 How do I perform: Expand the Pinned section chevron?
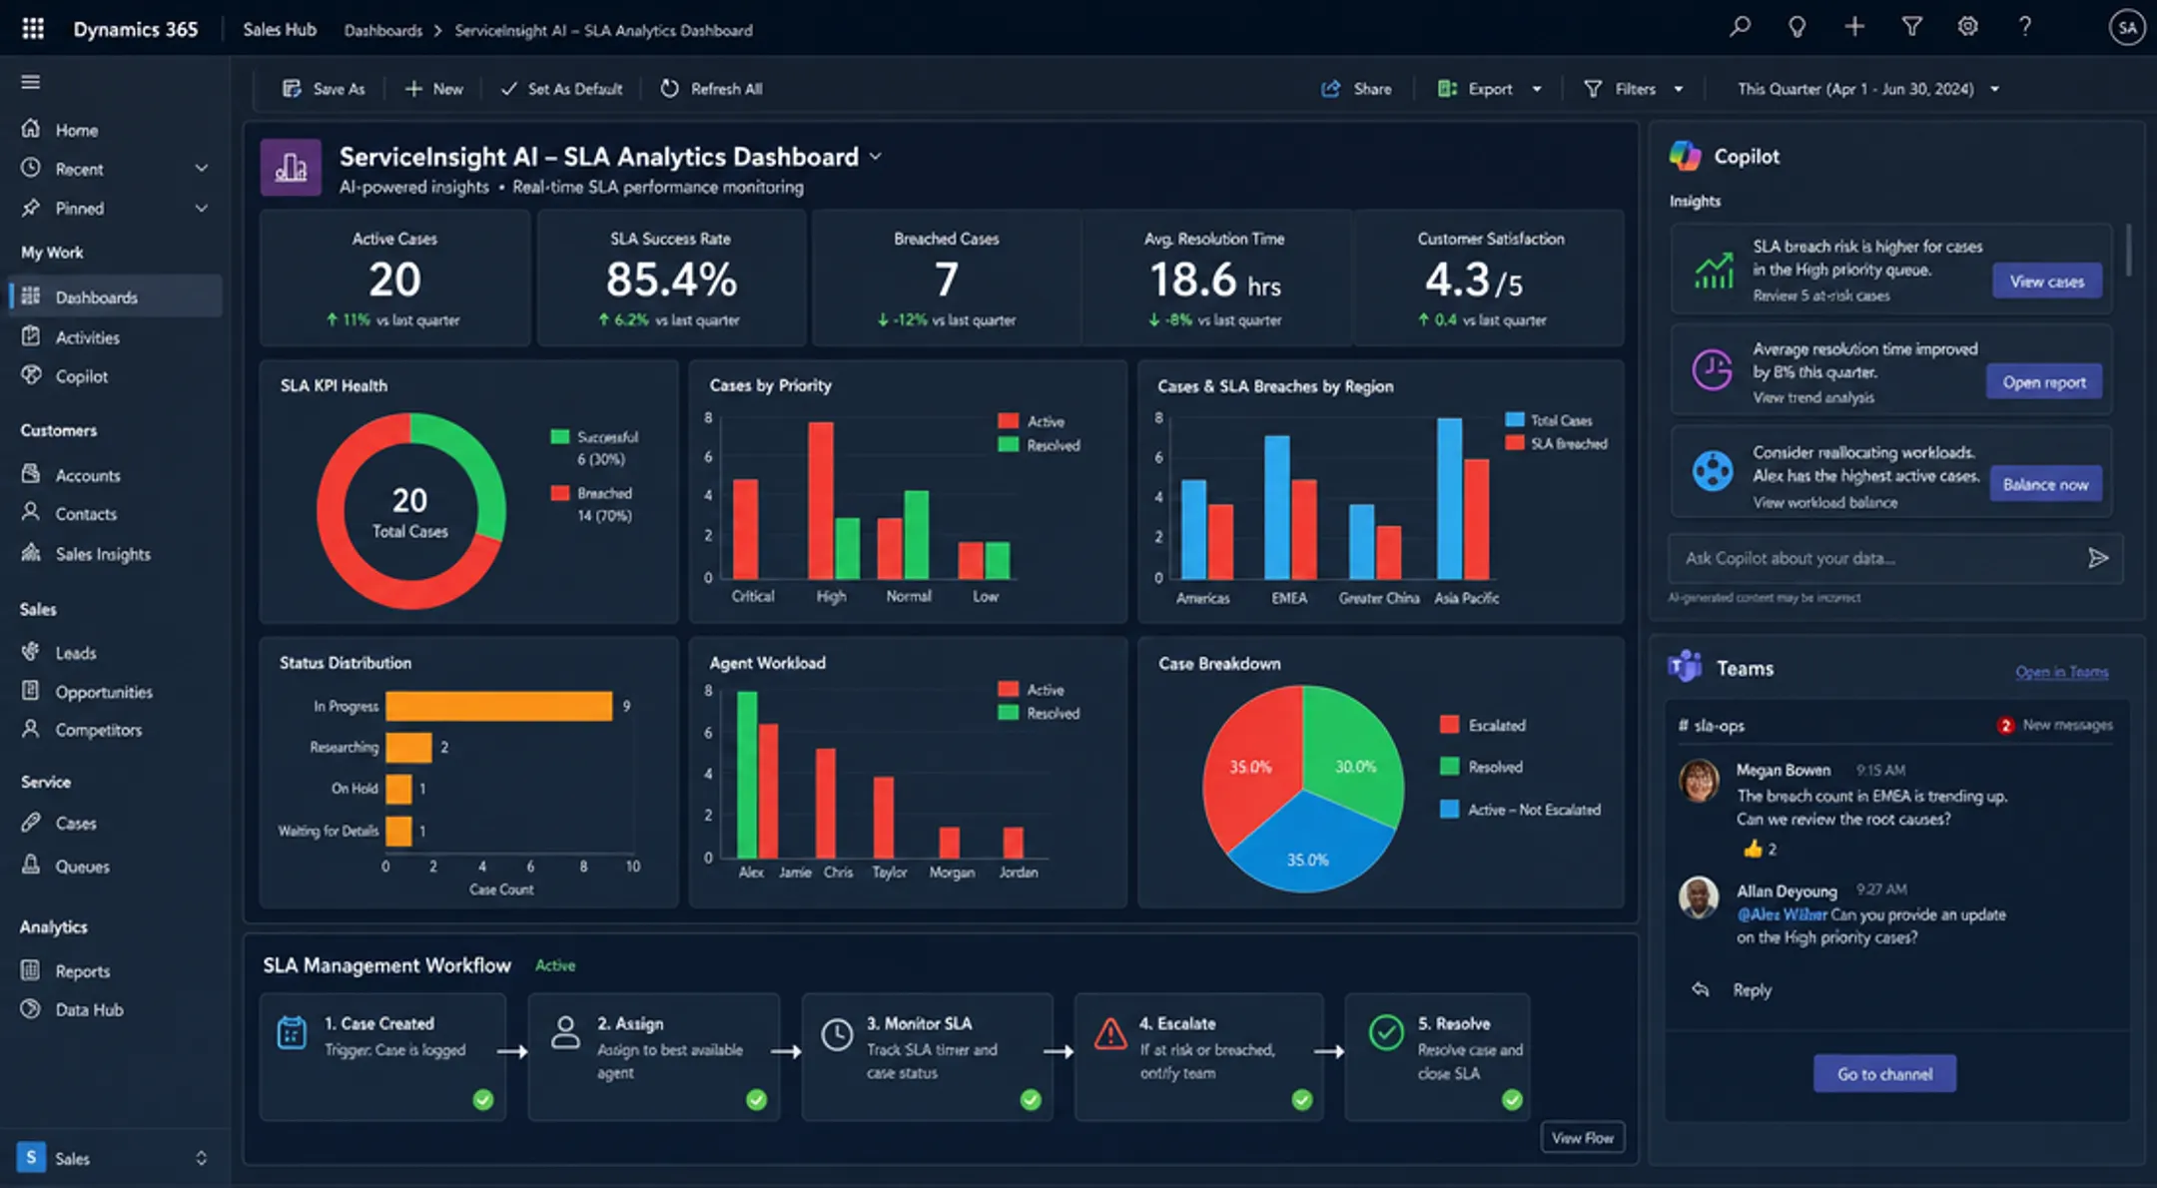pos(202,209)
